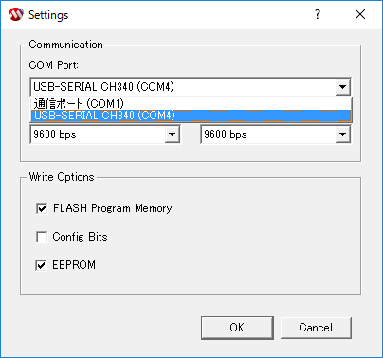Collapse the COM Port dropdown arrow
383x358 pixels.
[x=343, y=87]
